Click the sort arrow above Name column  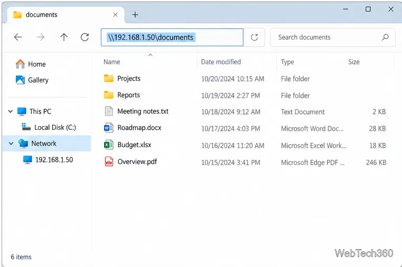[x=150, y=55]
